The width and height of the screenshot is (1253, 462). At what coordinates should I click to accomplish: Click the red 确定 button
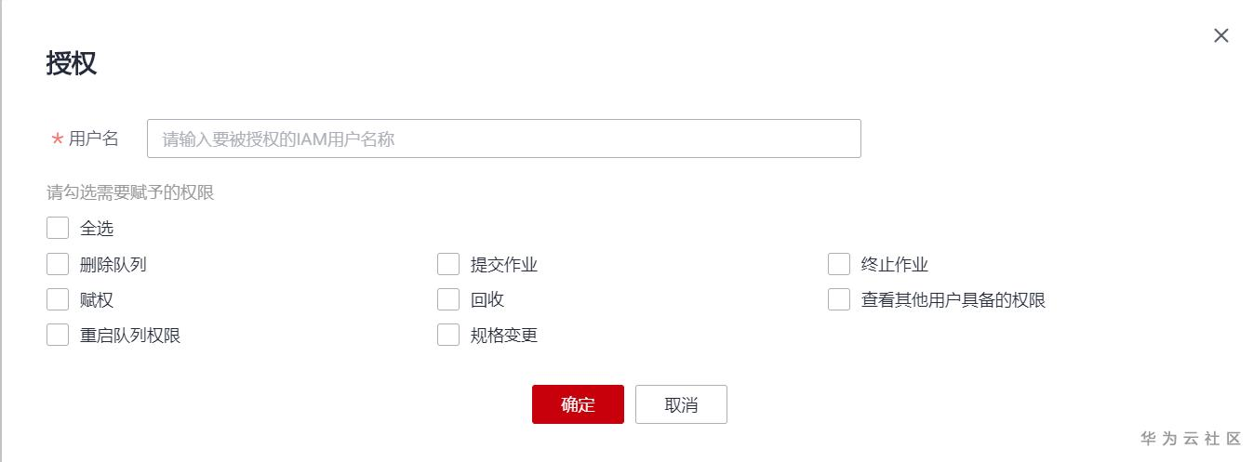click(x=578, y=404)
